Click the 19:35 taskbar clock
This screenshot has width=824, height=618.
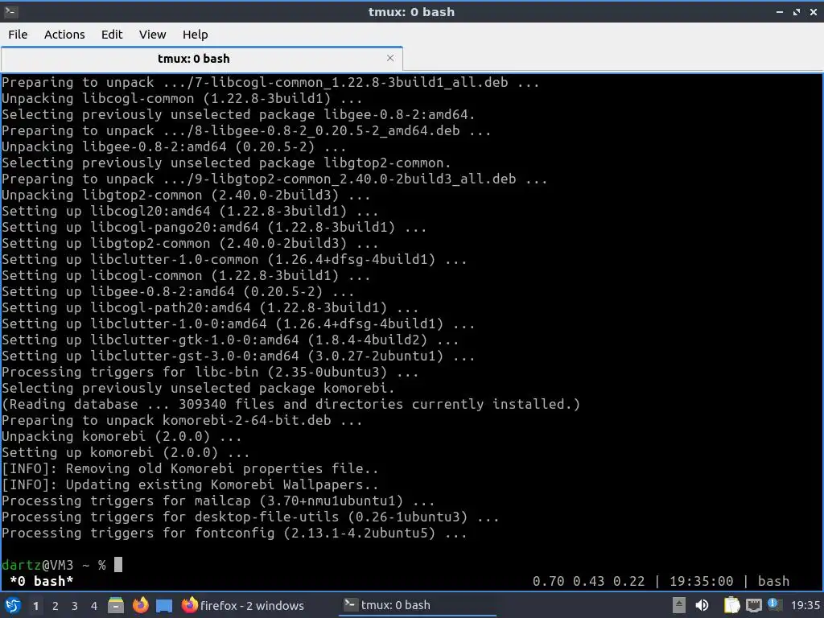pos(805,605)
